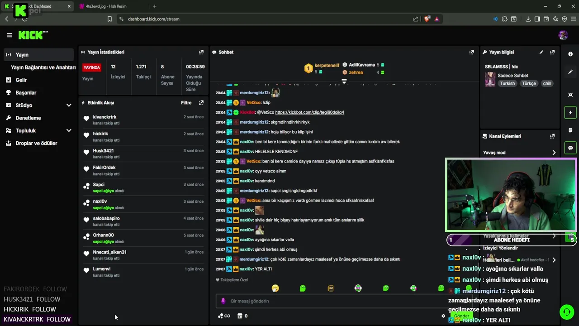The image size is (579, 326).
Task: Pop out the Yayın İstatistikleri panel
Action: [x=201, y=52]
